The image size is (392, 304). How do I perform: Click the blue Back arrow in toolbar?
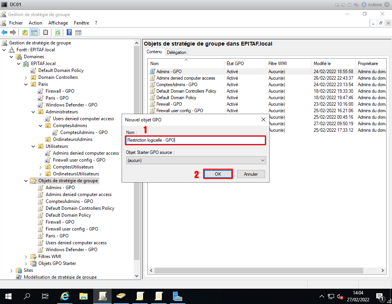(5, 33)
